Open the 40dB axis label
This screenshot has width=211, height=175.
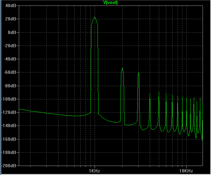(x=11, y=5)
